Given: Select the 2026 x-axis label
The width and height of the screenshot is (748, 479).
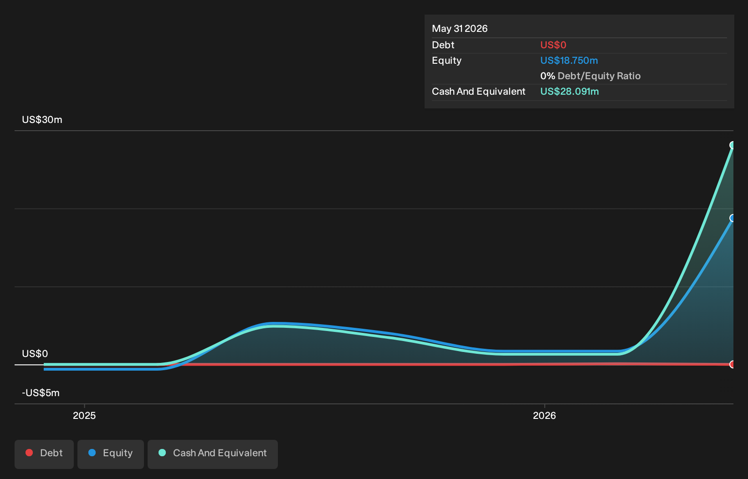Looking at the screenshot, I should (544, 415).
